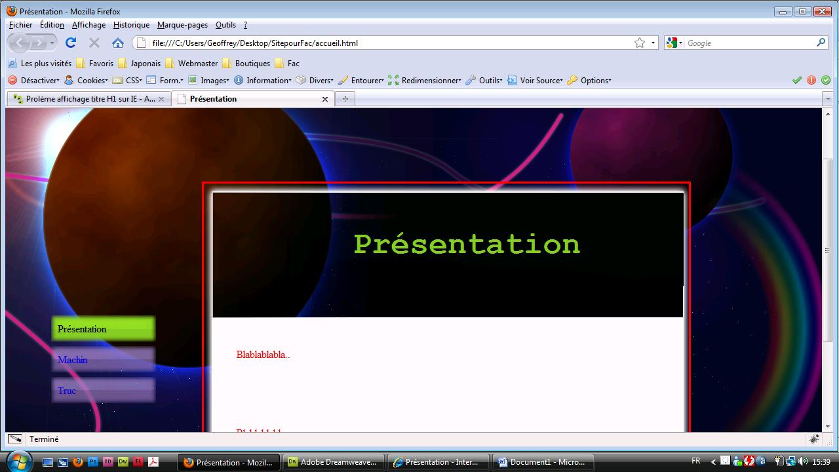Click the status bar icon left of Terminé

(x=14, y=439)
